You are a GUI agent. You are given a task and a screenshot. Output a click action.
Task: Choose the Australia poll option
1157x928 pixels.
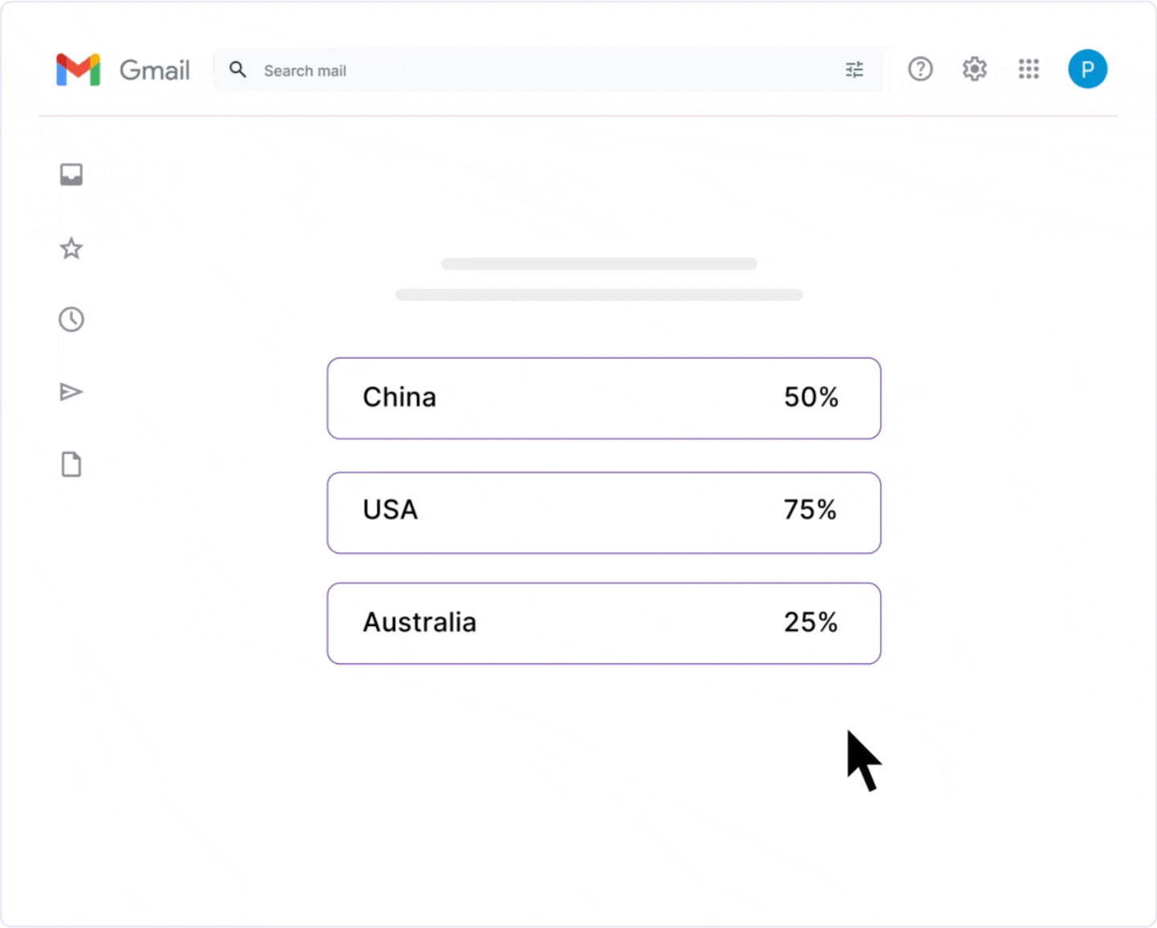coord(603,624)
